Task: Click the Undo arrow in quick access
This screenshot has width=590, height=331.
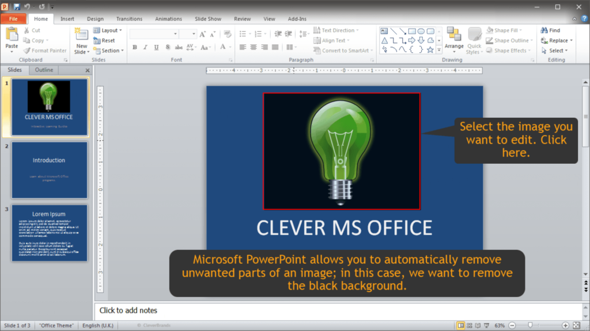Action: coord(27,6)
